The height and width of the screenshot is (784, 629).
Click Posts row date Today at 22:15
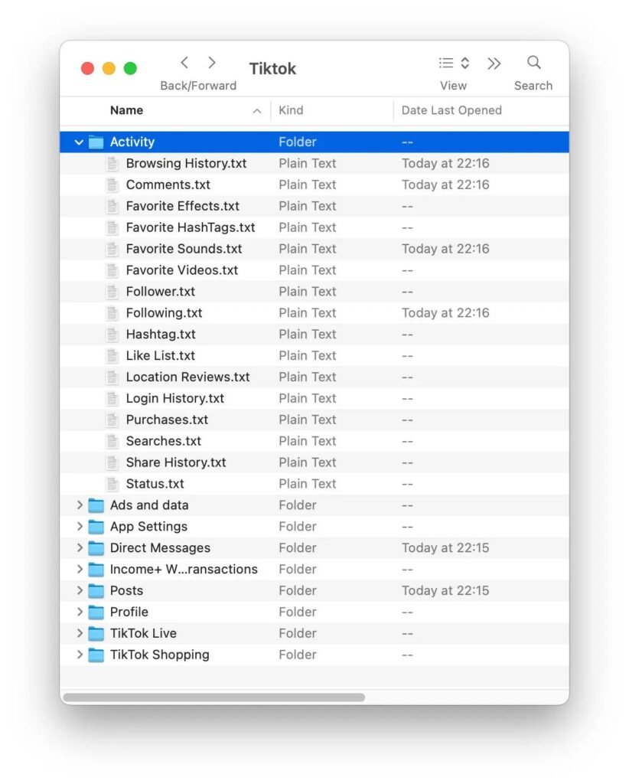445,590
